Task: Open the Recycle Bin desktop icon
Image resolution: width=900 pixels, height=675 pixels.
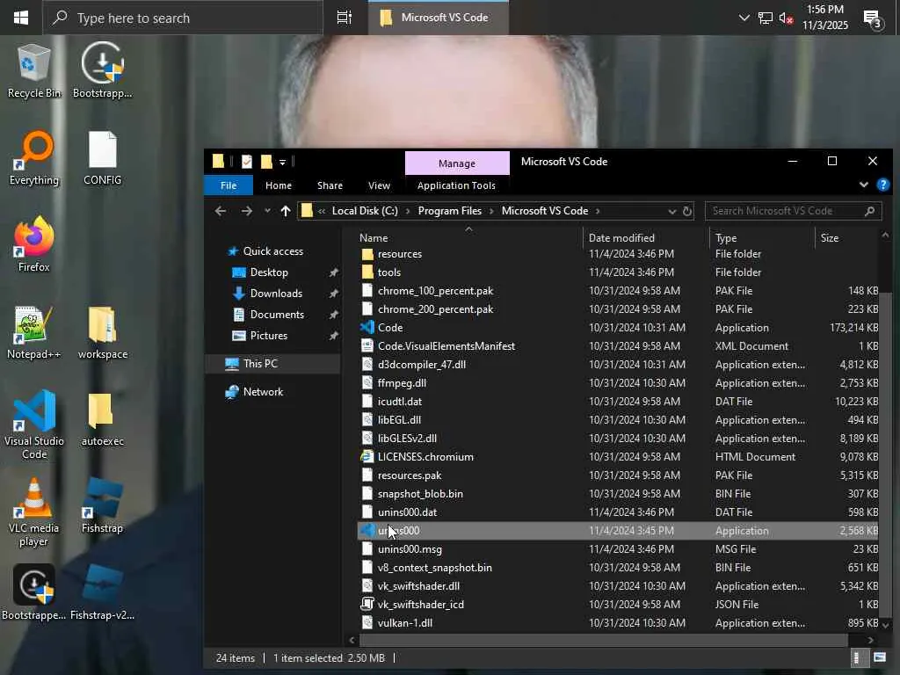Action: coord(34,70)
